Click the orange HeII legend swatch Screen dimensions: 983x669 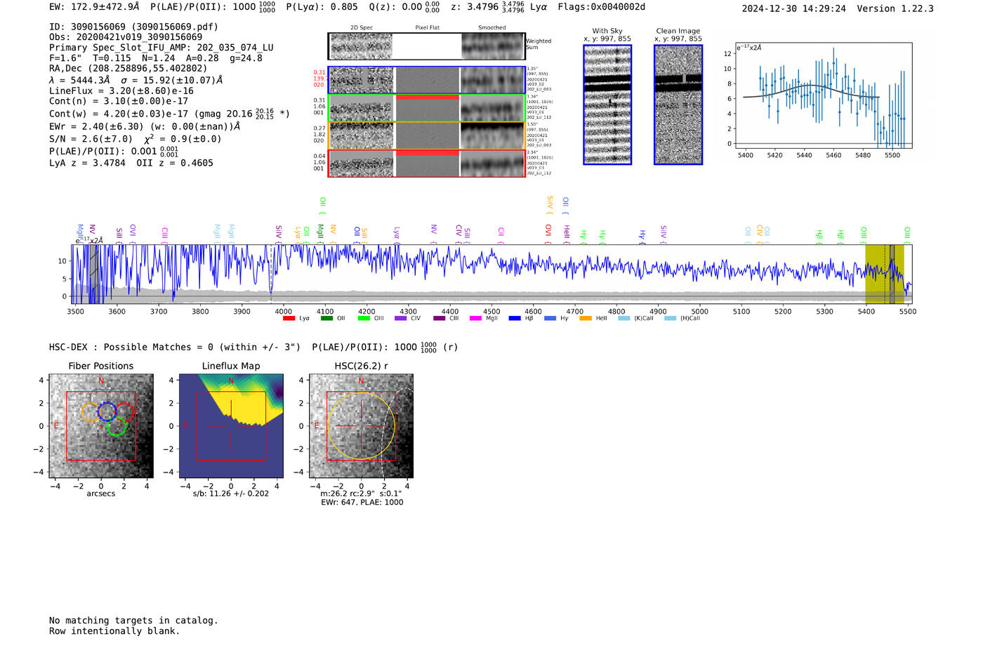tap(586, 318)
